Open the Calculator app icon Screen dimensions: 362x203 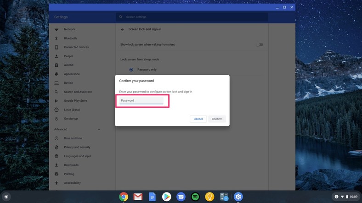[224, 197]
